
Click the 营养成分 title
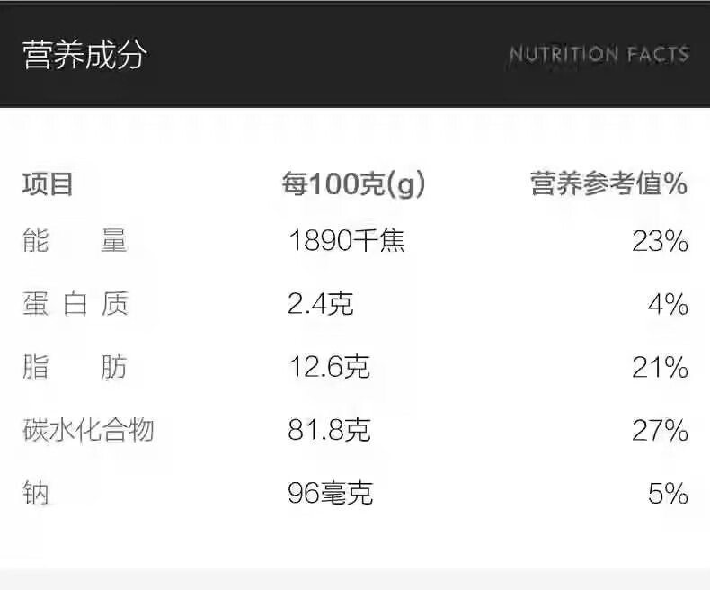coord(84,55)
